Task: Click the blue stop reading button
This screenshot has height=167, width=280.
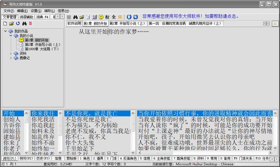Action: click(136, 17)
